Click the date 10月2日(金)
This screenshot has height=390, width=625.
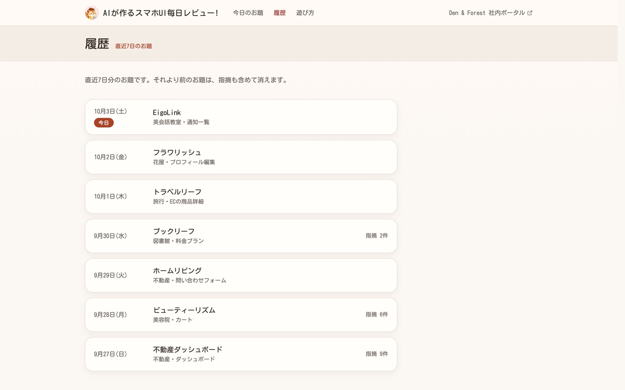pyautogui.click(x=111, y=157)
